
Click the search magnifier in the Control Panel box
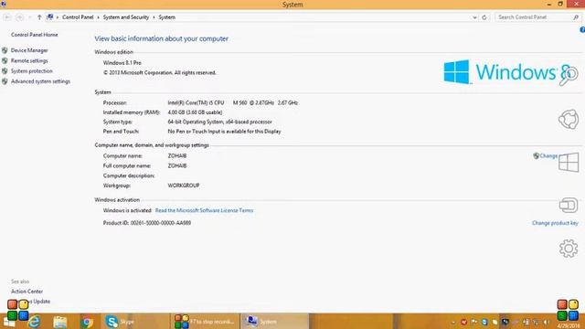(x=576, y=17)
